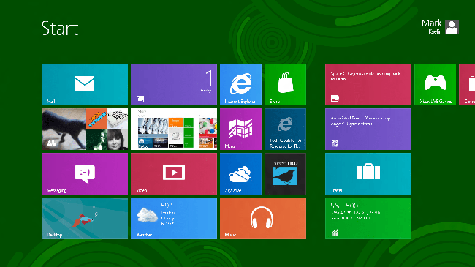The width and height of the screenshot is (475, 267).
Task: Open the Desktop tile with fish
Action: 85,218
